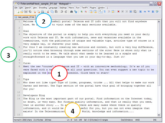Open the Language menu
This screenshot has height=123, width=165.
point(53,8)
